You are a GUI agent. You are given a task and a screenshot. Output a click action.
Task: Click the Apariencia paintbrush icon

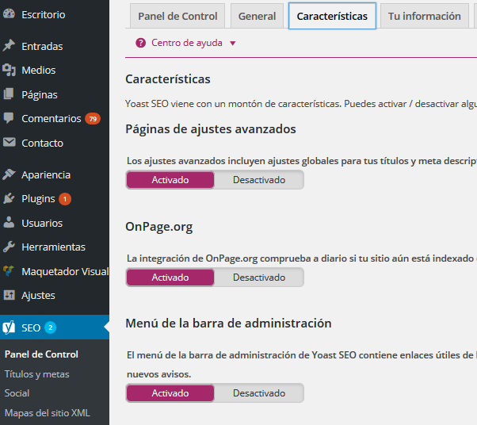pos(9,174)
